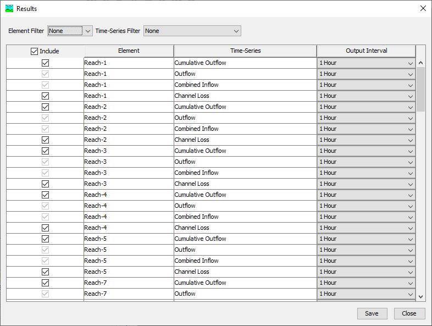The image size is (432, 326).
Task: Click the Time-Series column header
Action: pyautogui.click(x=246, y=51)
